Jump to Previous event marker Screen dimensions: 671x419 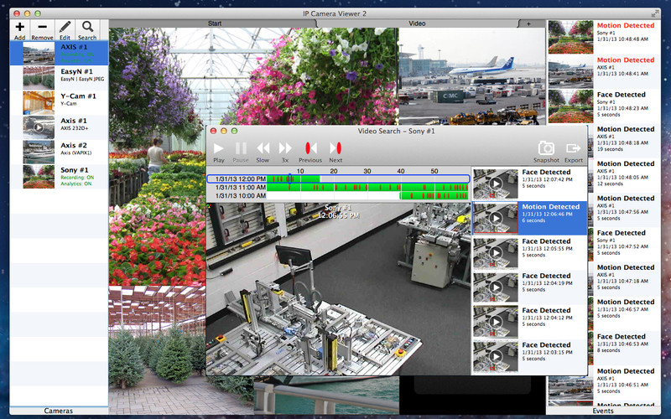coord(310,148)
